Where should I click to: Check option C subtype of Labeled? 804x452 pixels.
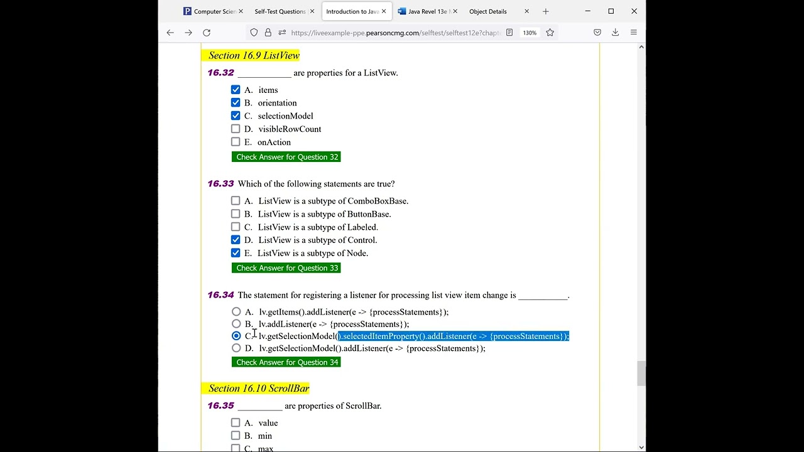point(236,227)
